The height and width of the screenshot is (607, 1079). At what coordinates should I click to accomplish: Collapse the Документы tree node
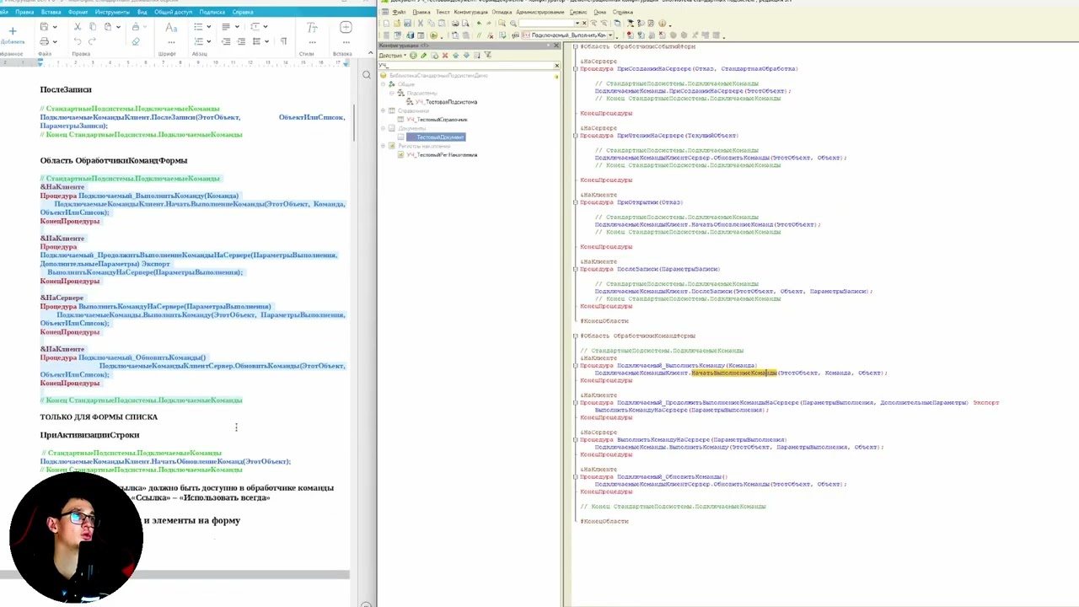pyautogui.click(x=383, y=128)
